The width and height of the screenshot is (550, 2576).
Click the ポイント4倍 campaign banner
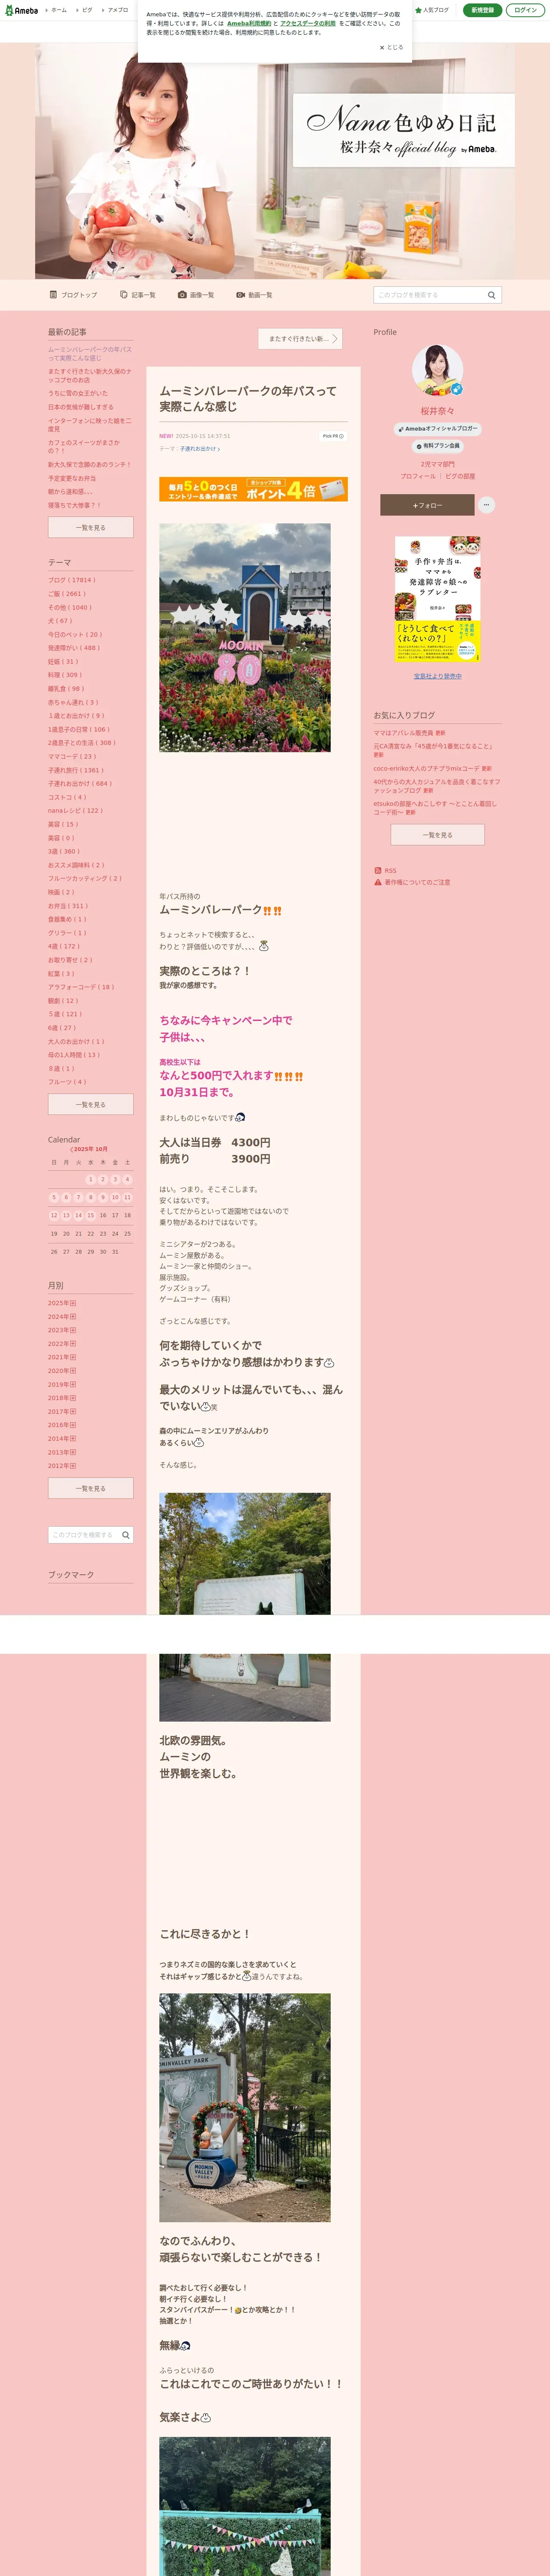pos(254,489)
